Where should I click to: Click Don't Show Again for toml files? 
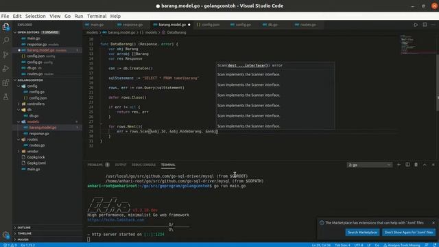pos(409,232)
